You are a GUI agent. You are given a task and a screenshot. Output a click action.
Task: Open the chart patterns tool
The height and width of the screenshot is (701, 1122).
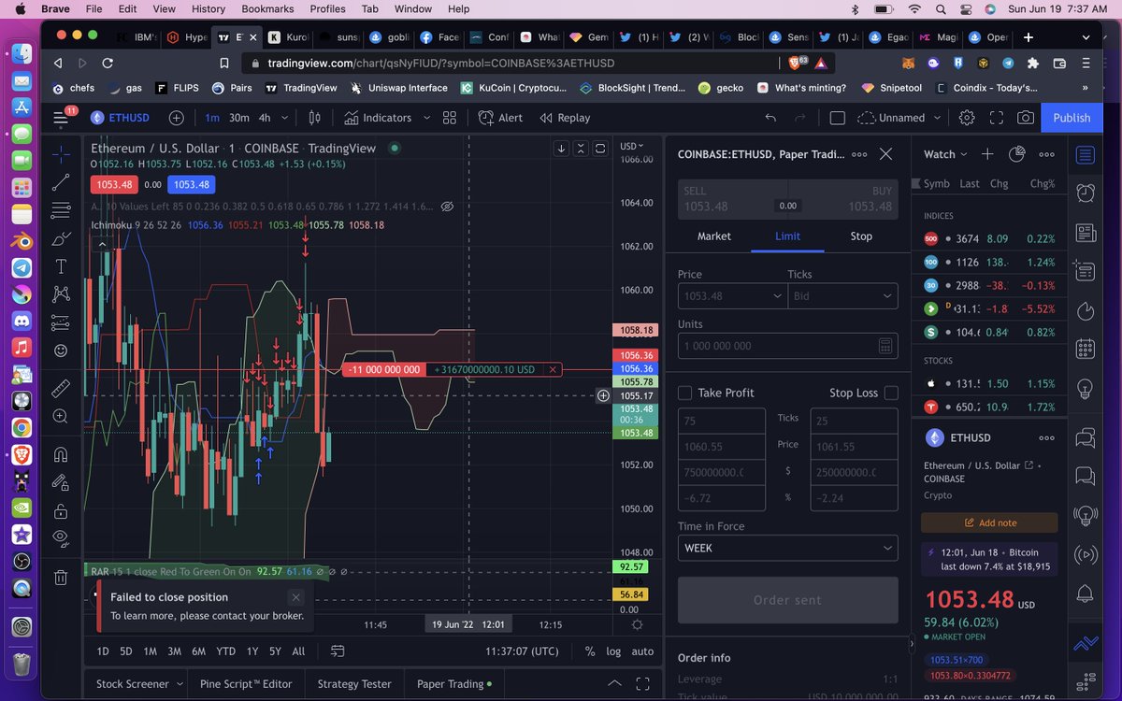[x=61, y=293]
